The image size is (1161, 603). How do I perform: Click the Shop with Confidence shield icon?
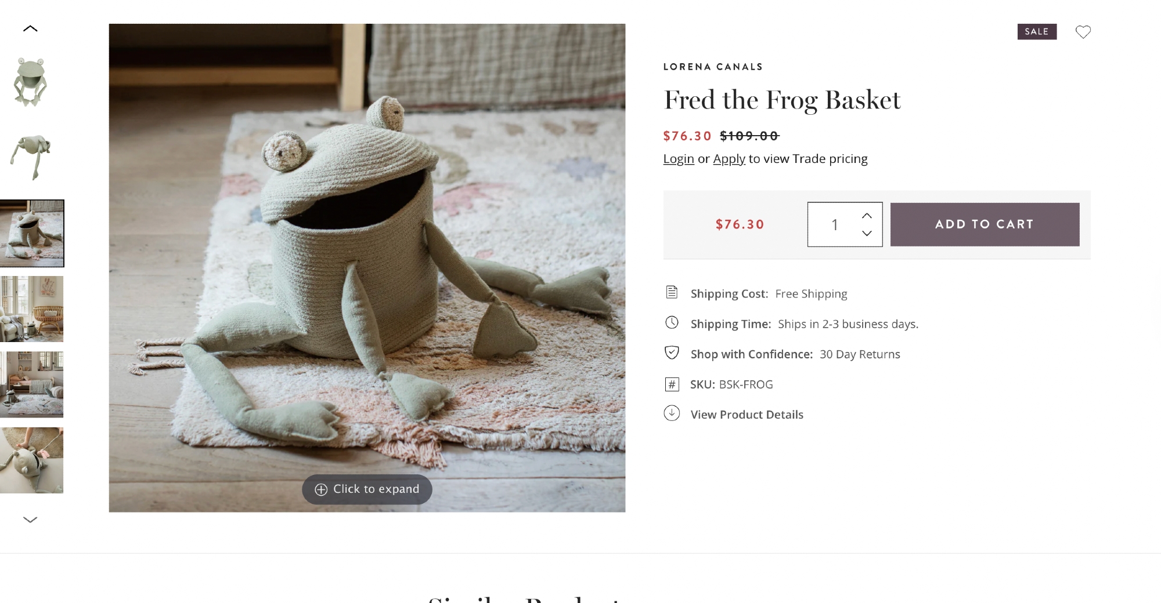tap(672, 353)
